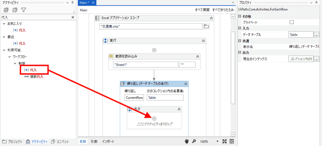Viewport: 322px width, 146px height.
Task: Open the designer tab list dropdown
Action: pos(233,3)
